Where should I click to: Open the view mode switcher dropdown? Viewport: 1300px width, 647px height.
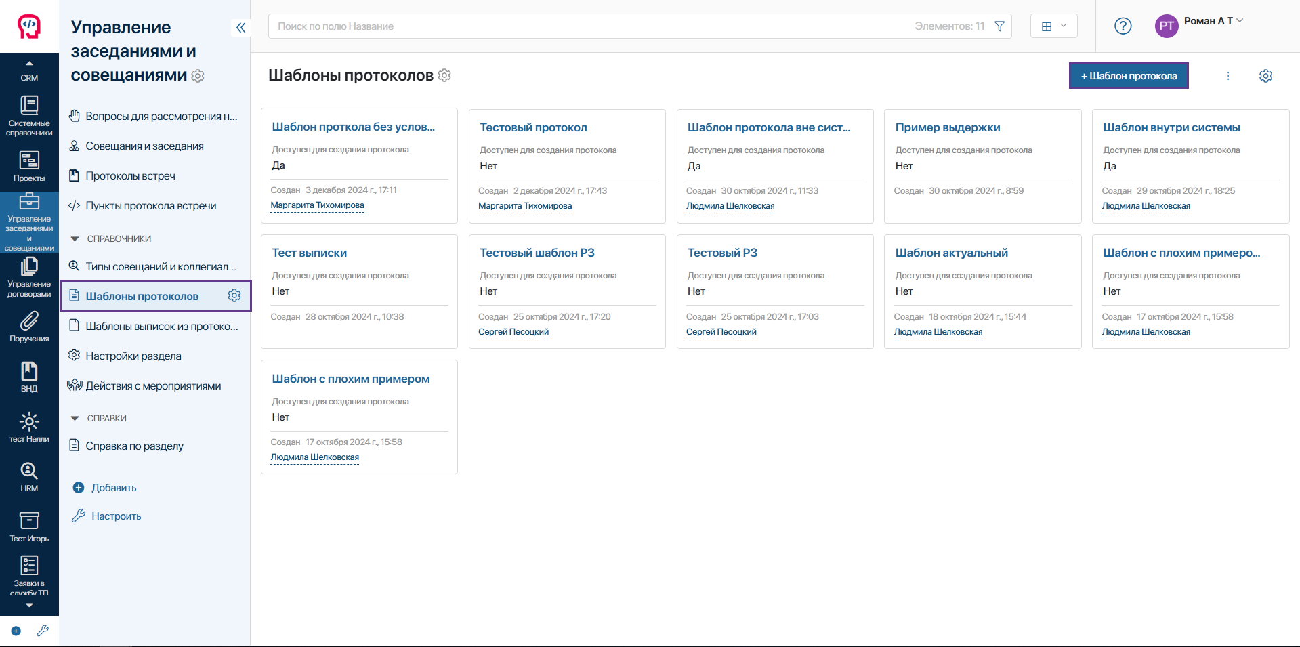1053,26
